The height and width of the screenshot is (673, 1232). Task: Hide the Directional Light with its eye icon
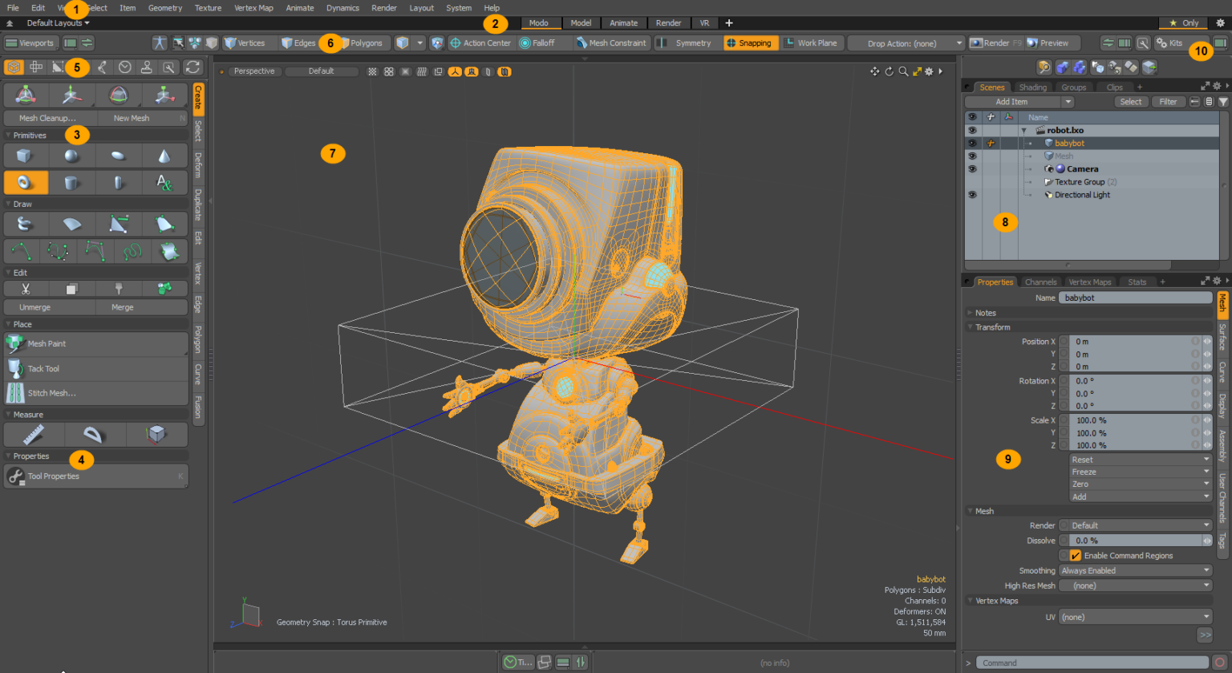[971, 194]
